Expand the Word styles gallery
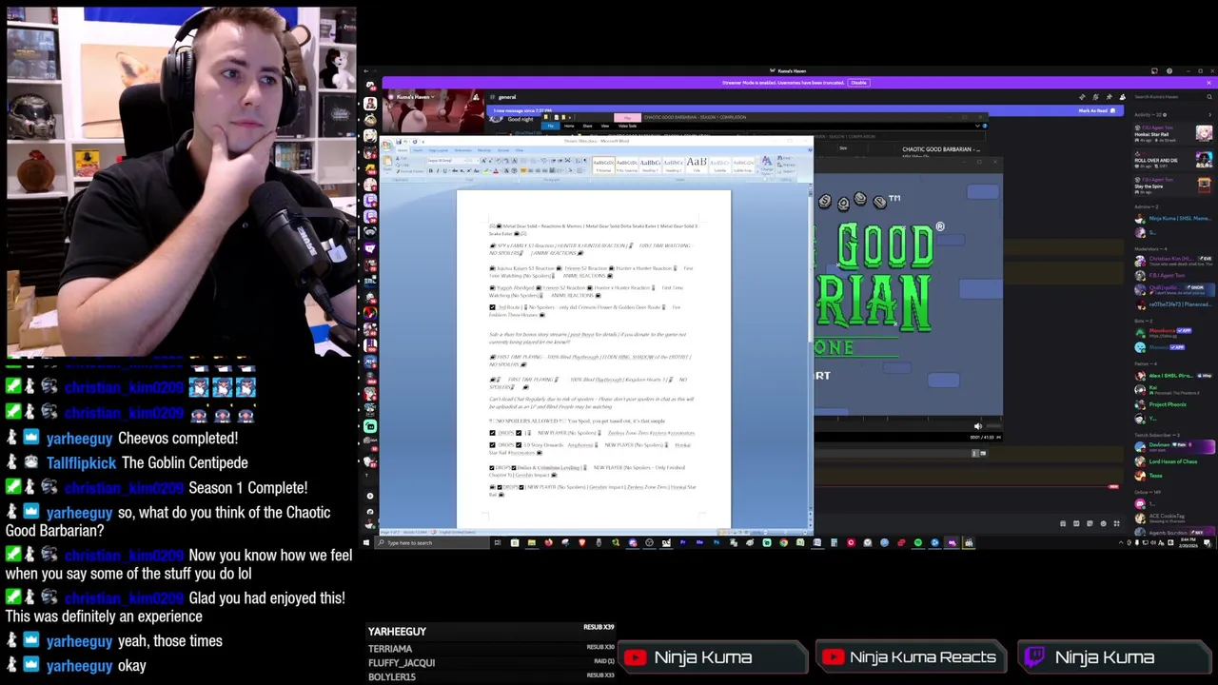Screen dimensions: 1218x685 (x=757, y=171)
